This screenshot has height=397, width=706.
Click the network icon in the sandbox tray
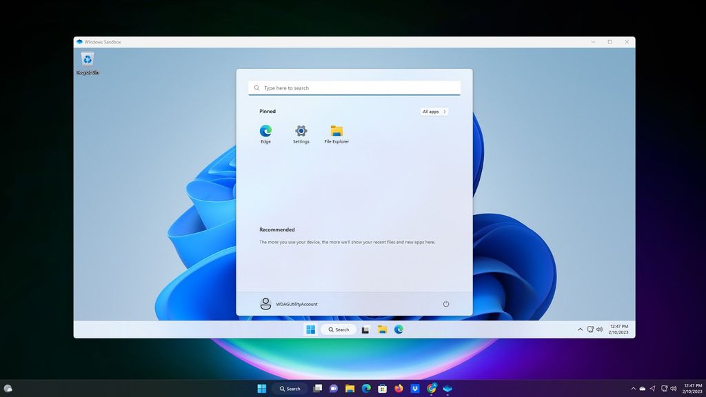[590, 329]
